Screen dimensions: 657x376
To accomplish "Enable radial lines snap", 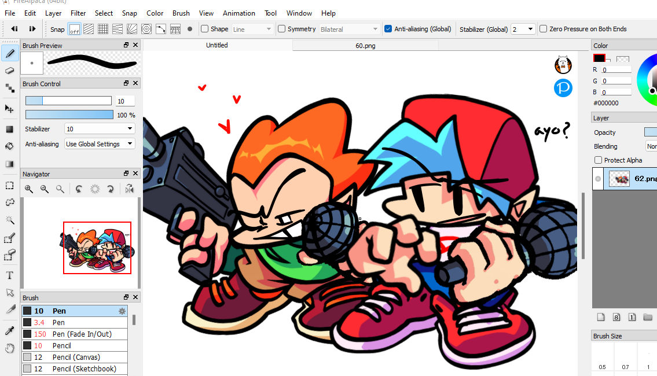I will pos(131,29).
